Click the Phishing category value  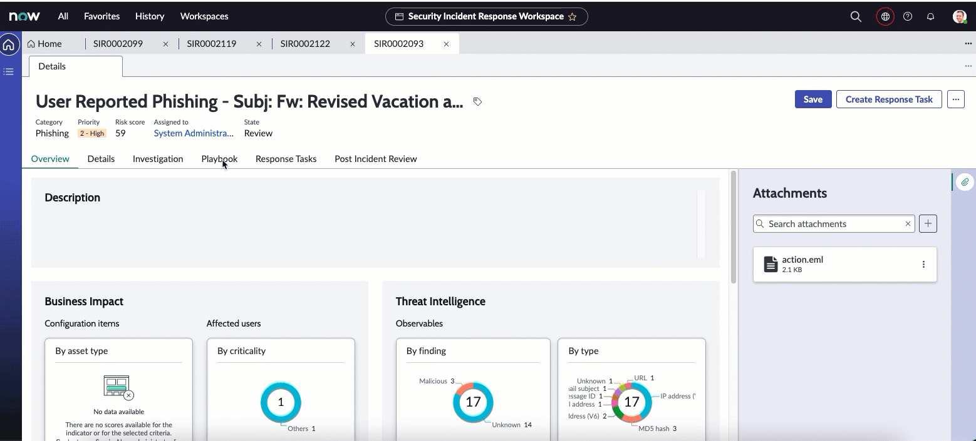[52, 133]
